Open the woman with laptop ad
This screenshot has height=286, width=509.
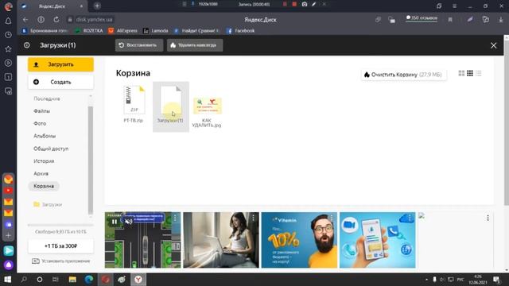pyautogui.click(x=221, y=240)
